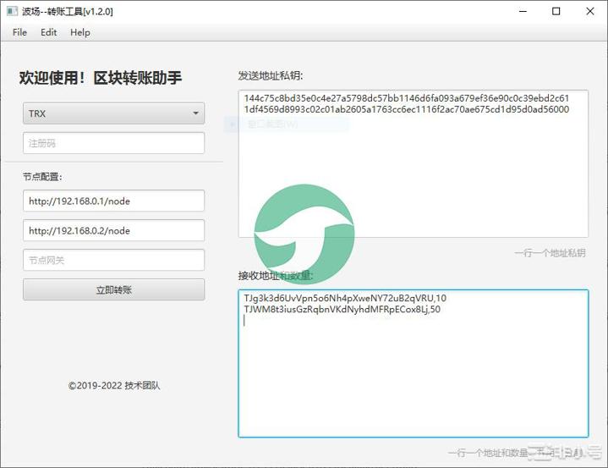Minimize the 波场 transfer tool window
This screenshot has width=608, height=468.
click(x=523, y=11)
